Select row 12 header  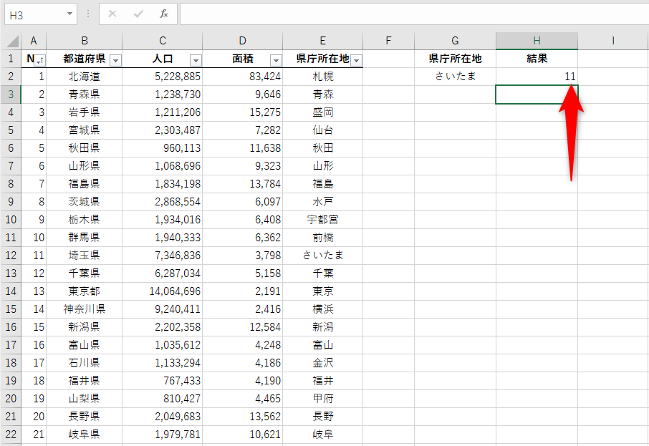[x=11, y=256]
